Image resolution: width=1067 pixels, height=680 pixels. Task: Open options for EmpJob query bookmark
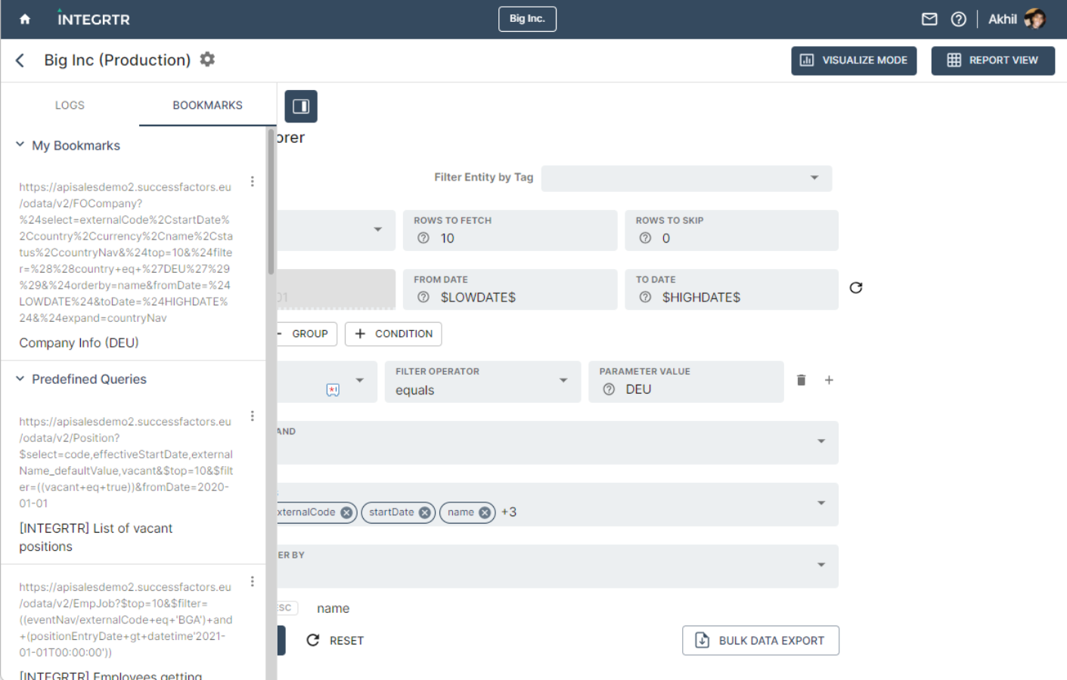click(252, 582)
